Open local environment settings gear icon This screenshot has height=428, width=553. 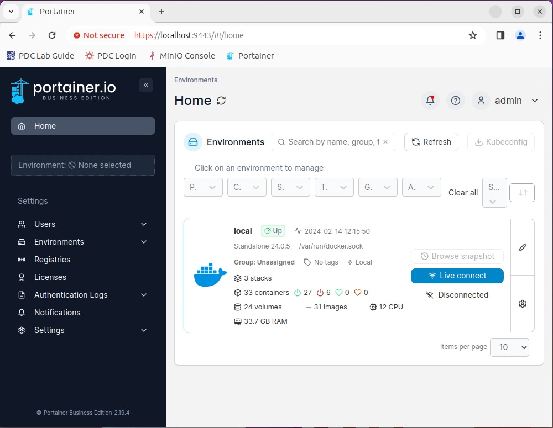point(523,304)
